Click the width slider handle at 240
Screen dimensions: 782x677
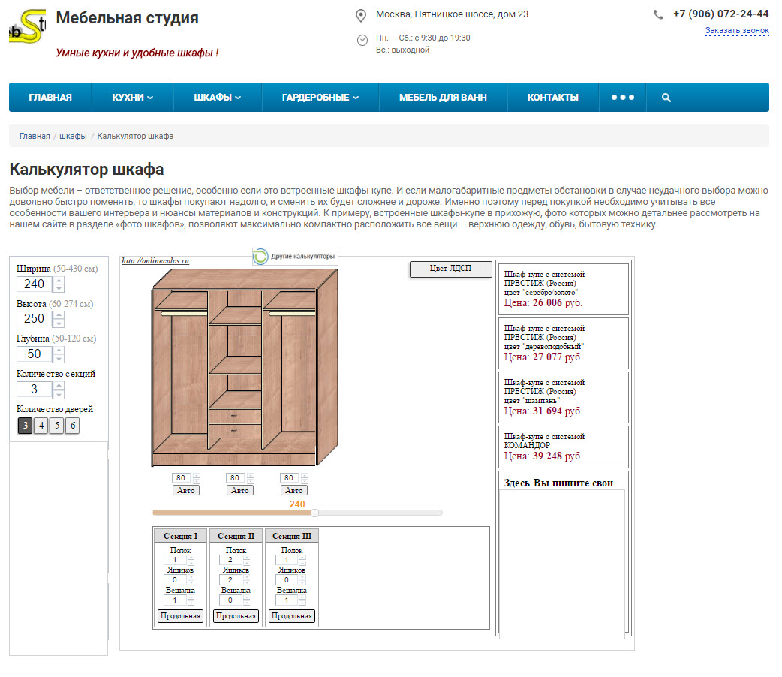(314, 513)
